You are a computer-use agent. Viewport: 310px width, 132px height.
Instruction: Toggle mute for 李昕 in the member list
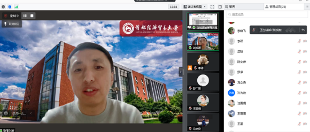click(x=299, y=41)
